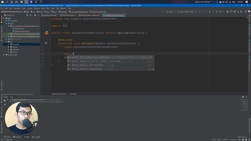Click Search Everywhere magnifier in toolbar

point(246,12)
